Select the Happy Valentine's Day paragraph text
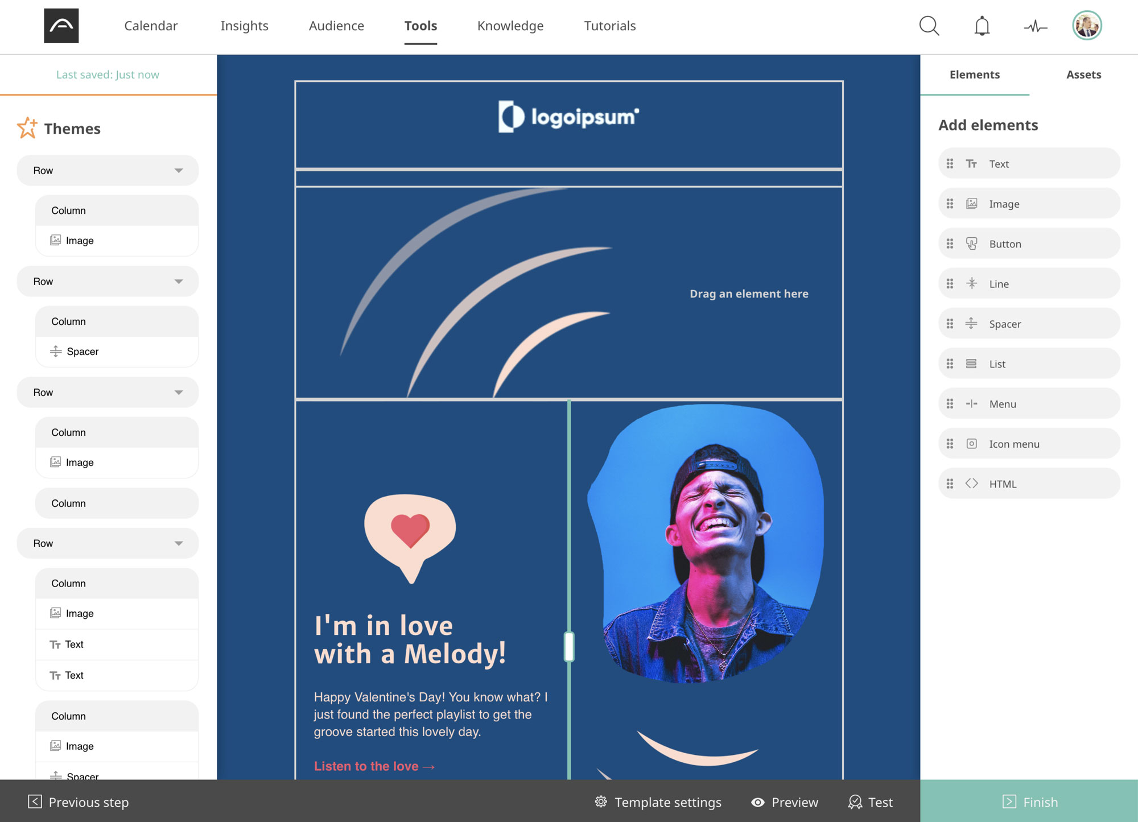Image resolution: width=1138 pixels, height=822 pixels. (x=431, y=714)
